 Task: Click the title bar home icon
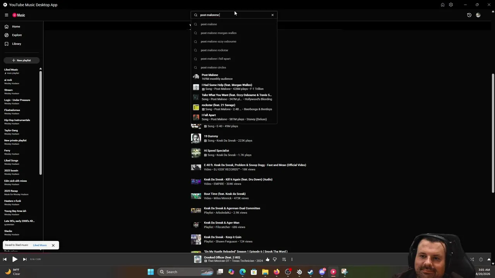(442, 5)
